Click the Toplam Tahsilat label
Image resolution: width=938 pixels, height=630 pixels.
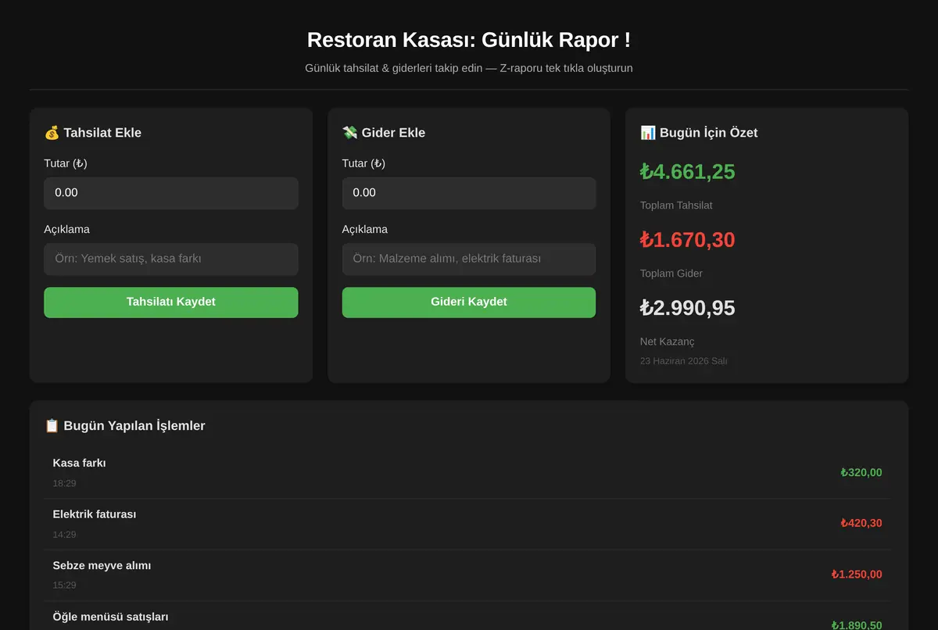676,206
